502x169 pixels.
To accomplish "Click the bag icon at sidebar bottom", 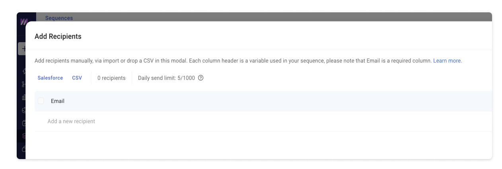I will pos(23,149).
